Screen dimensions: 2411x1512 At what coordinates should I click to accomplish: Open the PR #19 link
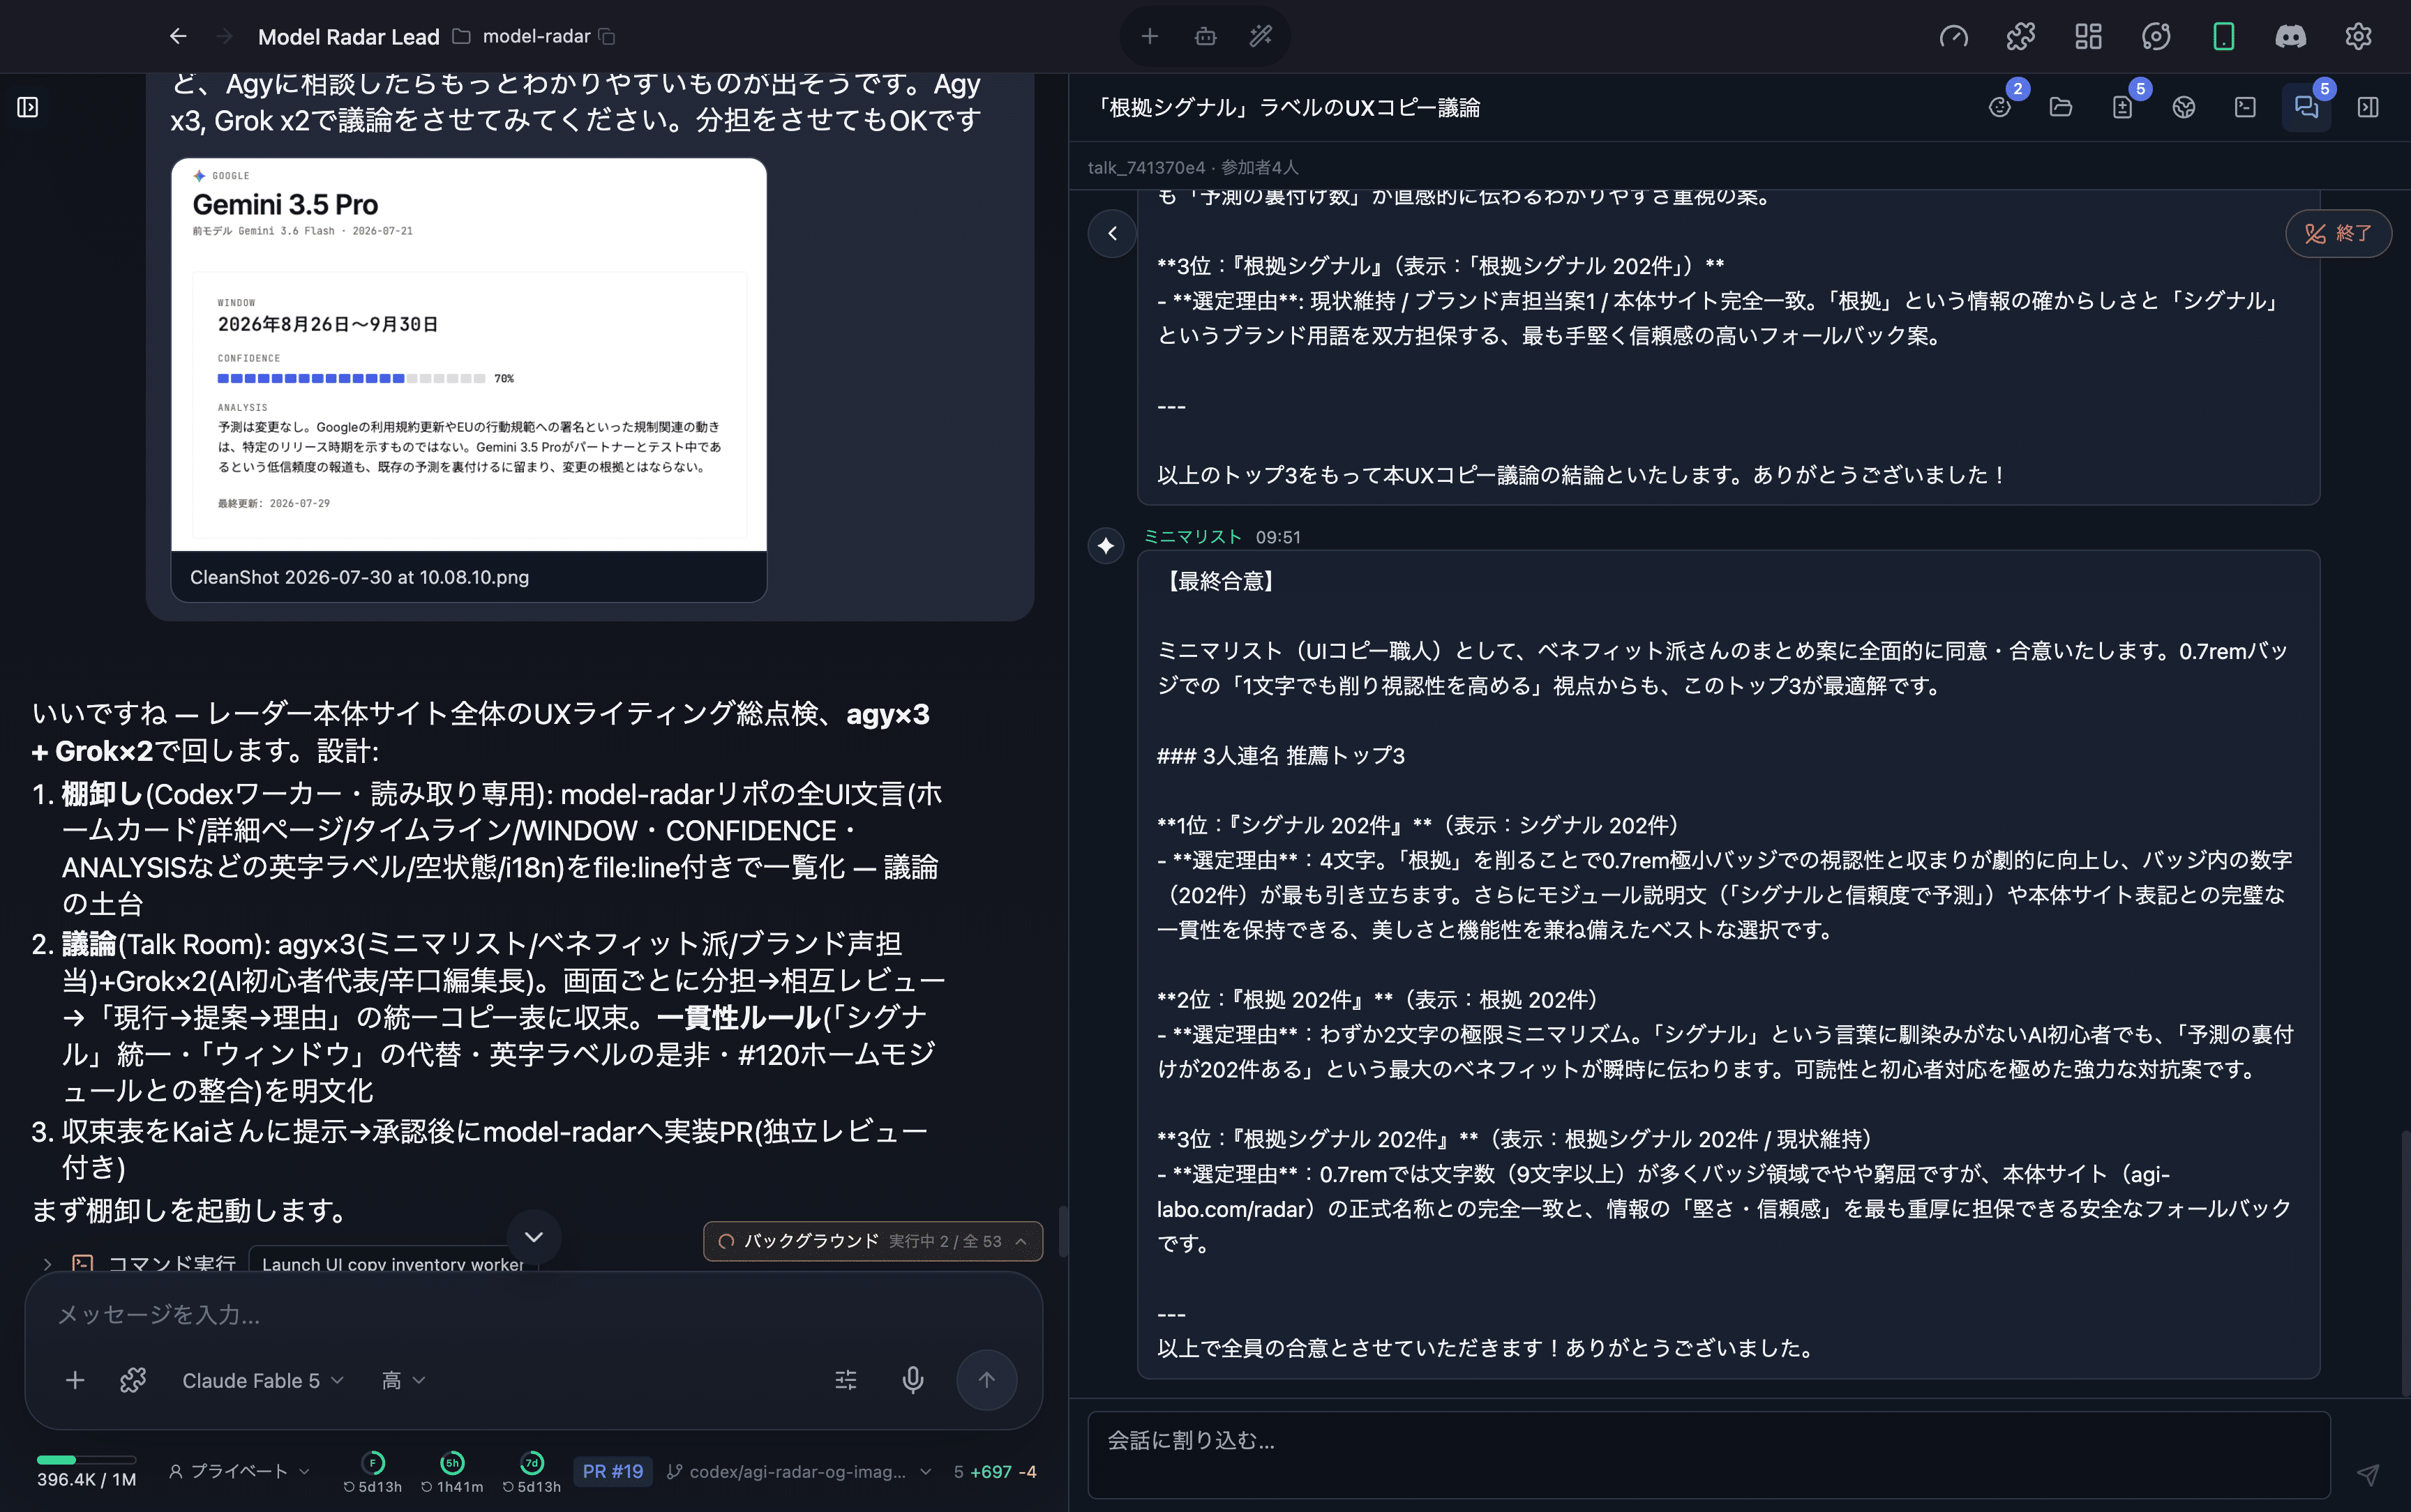[613, 1471]
